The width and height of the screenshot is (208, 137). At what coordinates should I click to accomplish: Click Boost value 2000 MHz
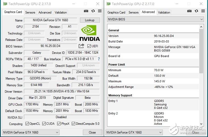(x=92, y=104)
